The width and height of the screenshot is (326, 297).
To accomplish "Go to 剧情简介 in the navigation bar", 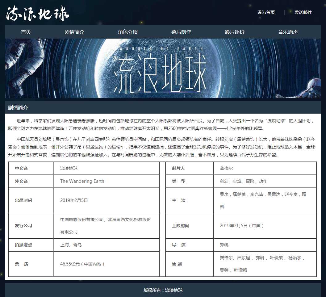I will 74,32.
